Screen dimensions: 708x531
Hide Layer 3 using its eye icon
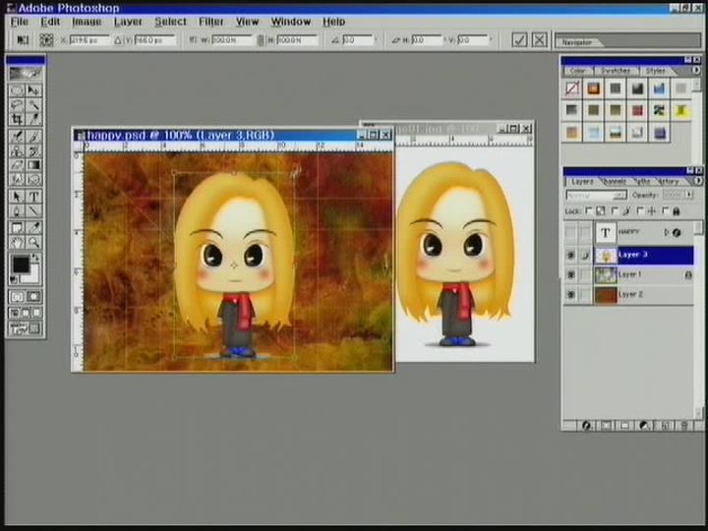click(x=570, y=255)
